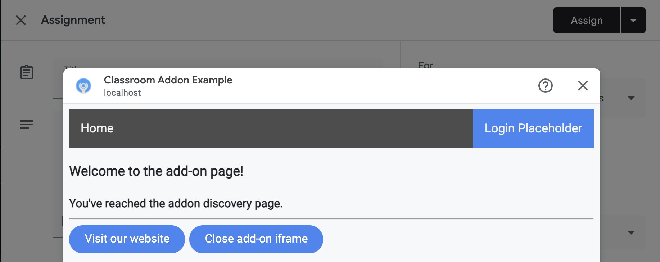The width and height of the screenshot is (660, 262).
Task: Click the Assignment heading label
Action: [x=73, y=20]
